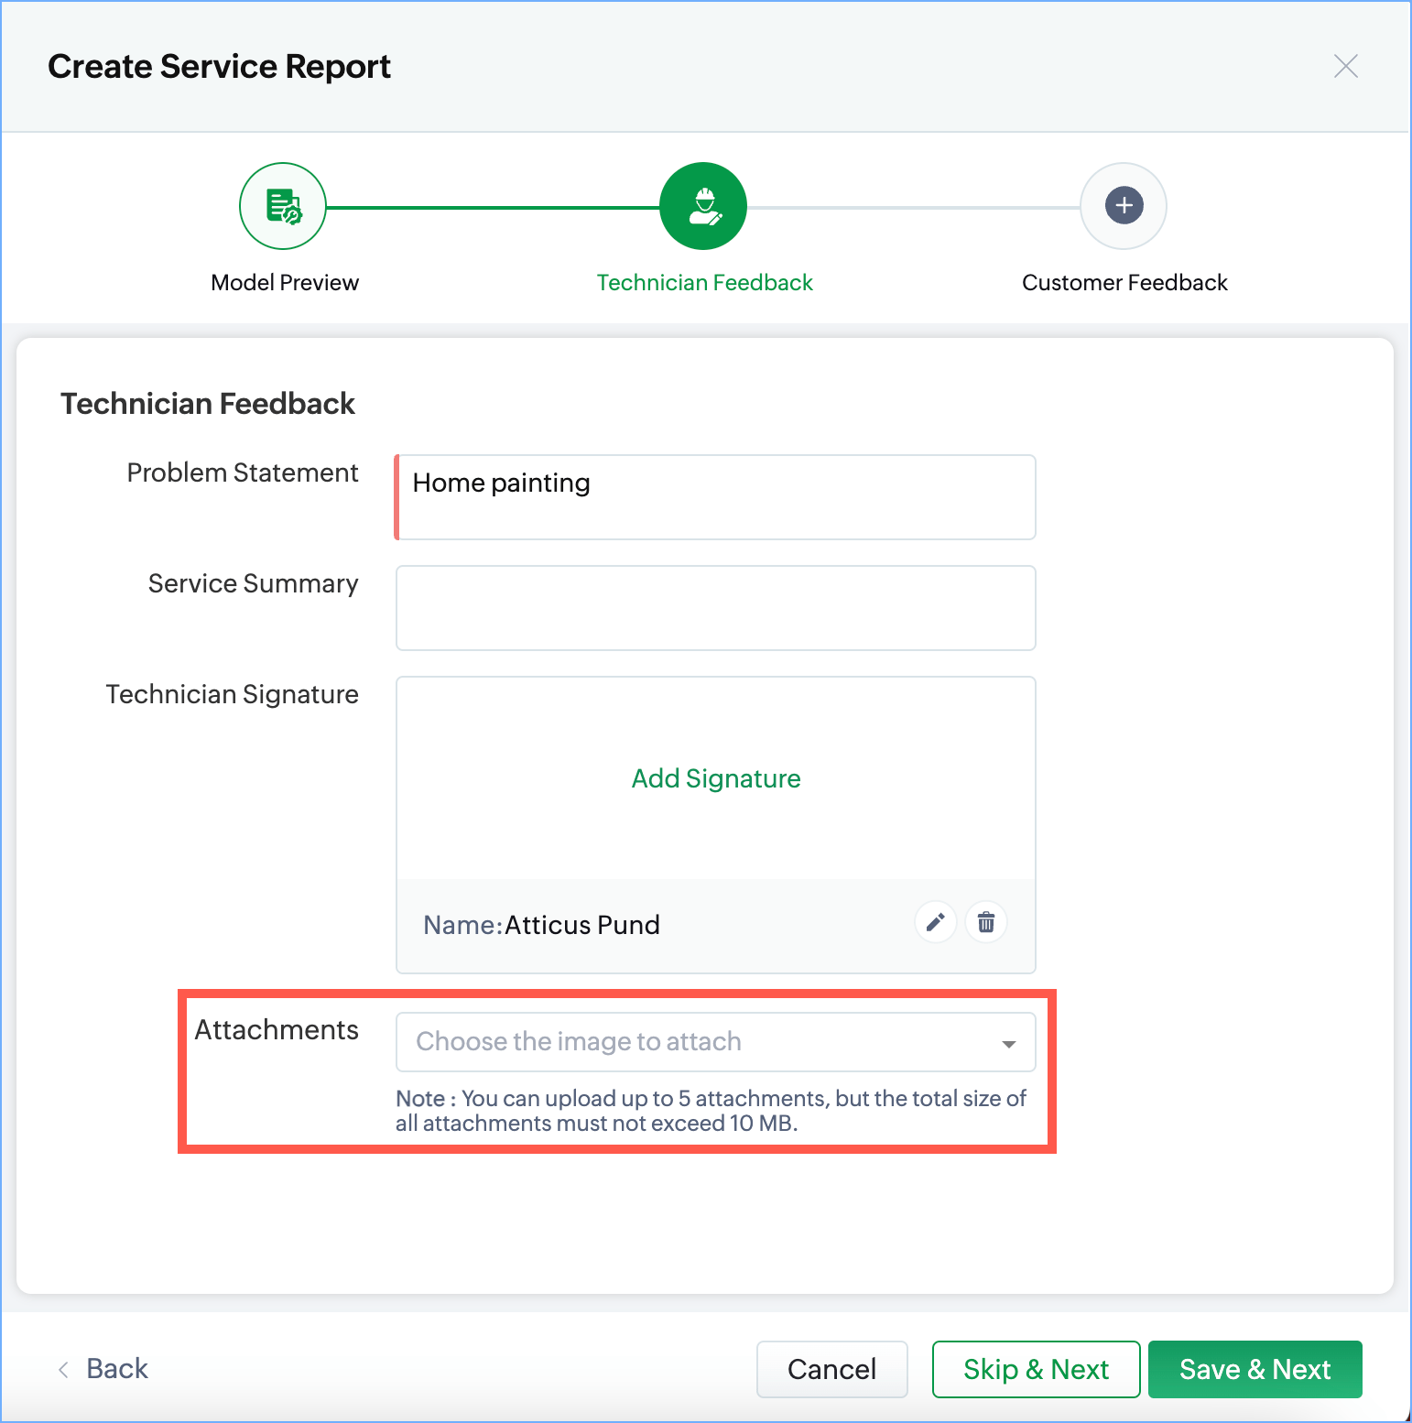
Task: Click the Model Preview step icon
Action: coord(283,206)
